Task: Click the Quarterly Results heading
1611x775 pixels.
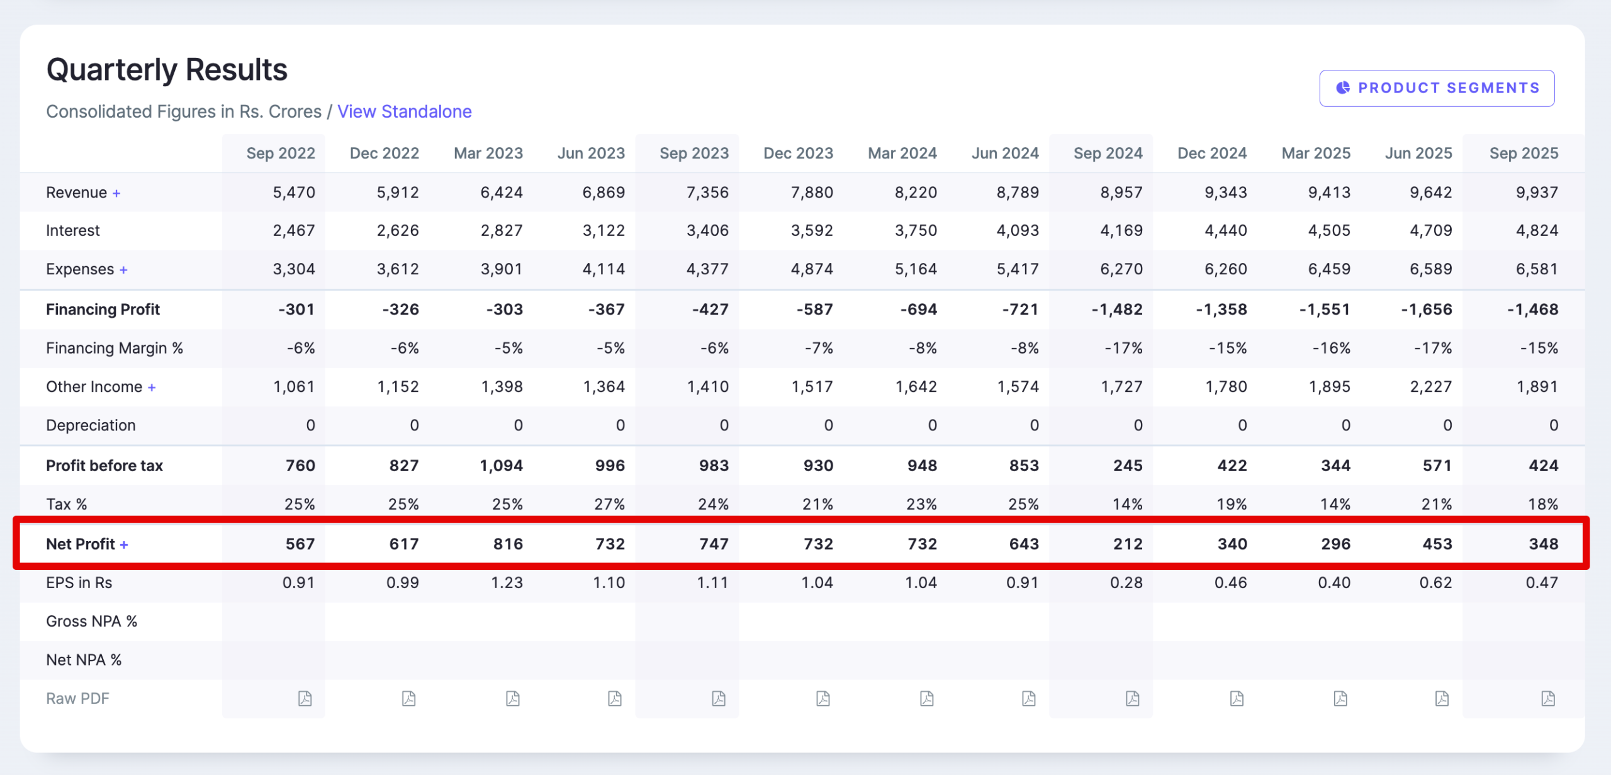Action: (x=166, y=69)
